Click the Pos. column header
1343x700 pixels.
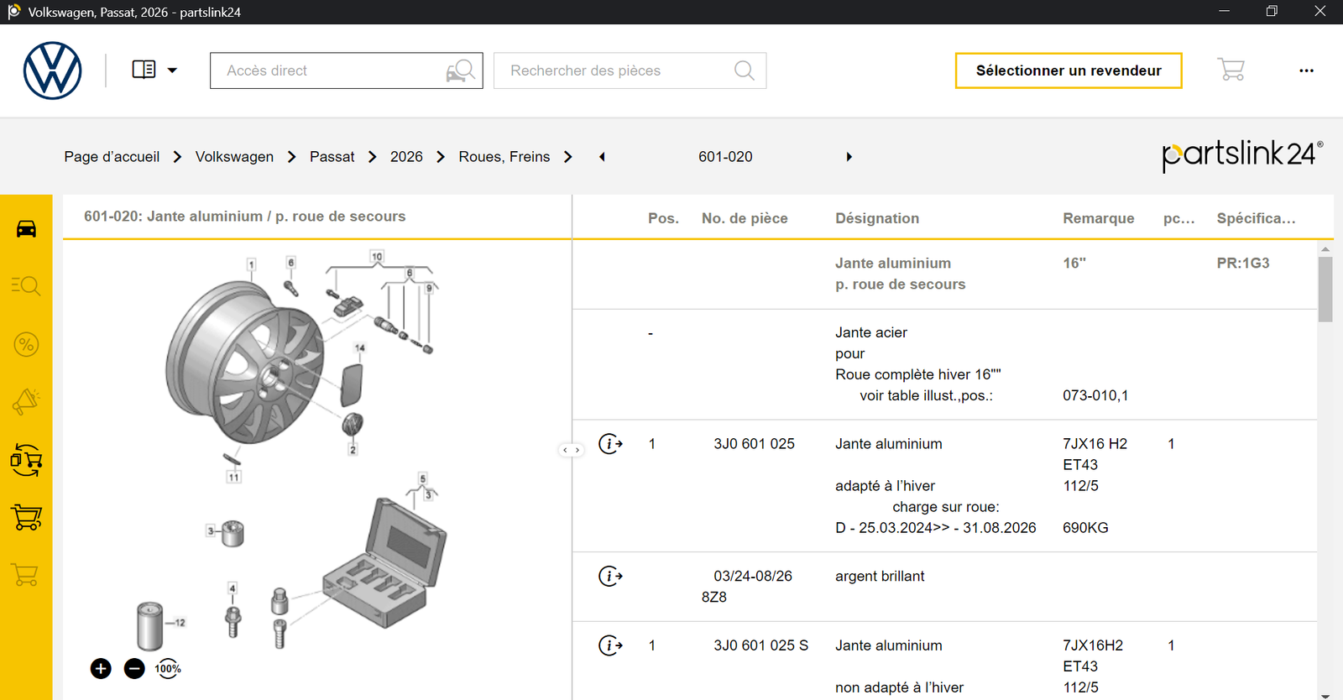663,218
